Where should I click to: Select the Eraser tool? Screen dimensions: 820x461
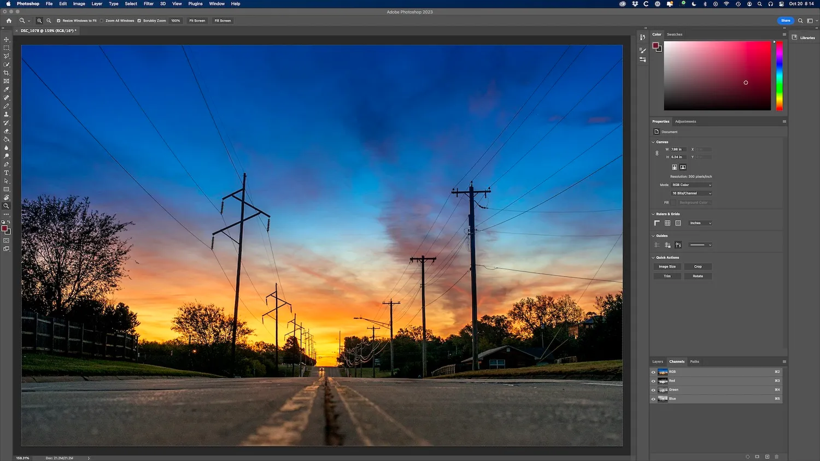coord(7,131)
